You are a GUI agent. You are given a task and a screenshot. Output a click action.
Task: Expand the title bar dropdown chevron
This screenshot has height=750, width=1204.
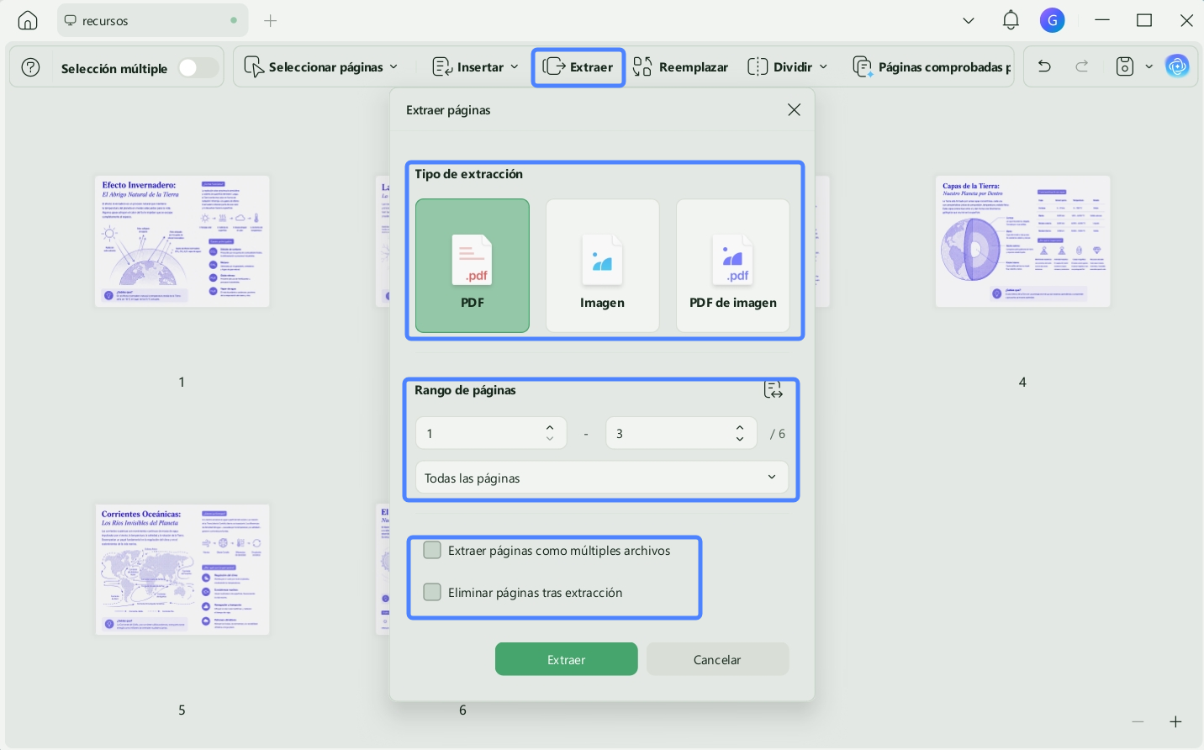click(969, 20)
